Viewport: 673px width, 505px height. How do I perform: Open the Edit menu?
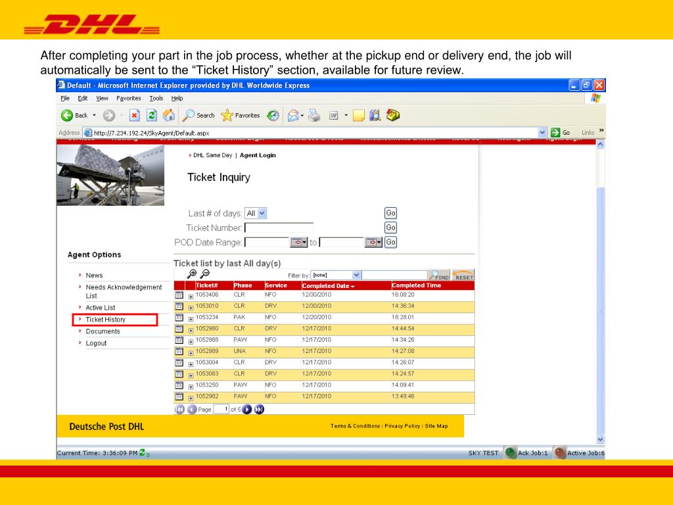82,99
